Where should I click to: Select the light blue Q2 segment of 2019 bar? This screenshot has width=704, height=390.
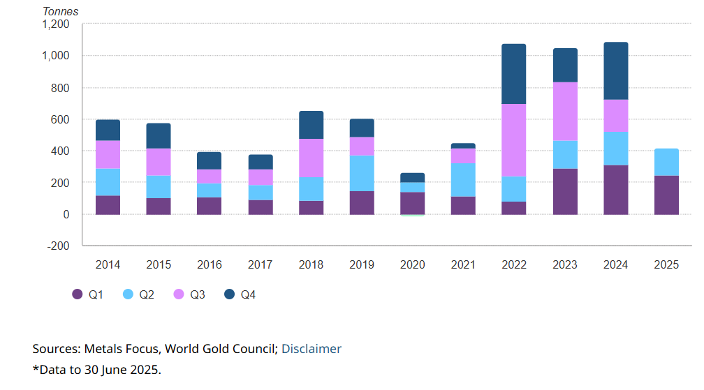coord(362,173)
